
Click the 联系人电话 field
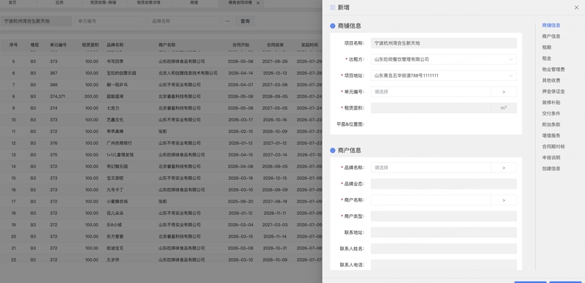444,265
